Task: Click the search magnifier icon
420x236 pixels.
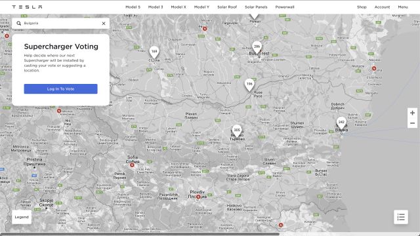Action: point(19,24)
